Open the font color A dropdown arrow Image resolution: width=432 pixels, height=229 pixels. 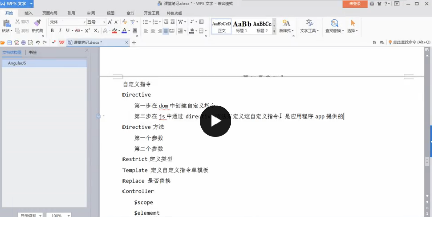[x=129, y=31]
